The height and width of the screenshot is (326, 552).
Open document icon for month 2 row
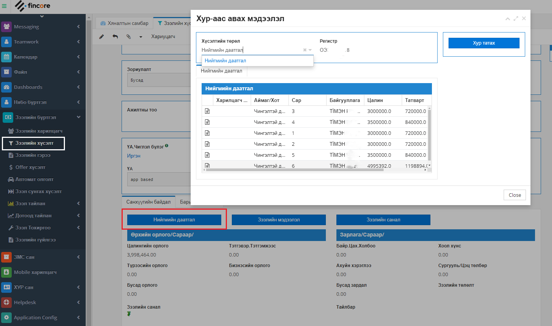click(207, 144)
